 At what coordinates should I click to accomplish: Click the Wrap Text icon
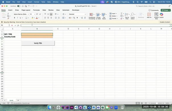click(x=64, y=14)
